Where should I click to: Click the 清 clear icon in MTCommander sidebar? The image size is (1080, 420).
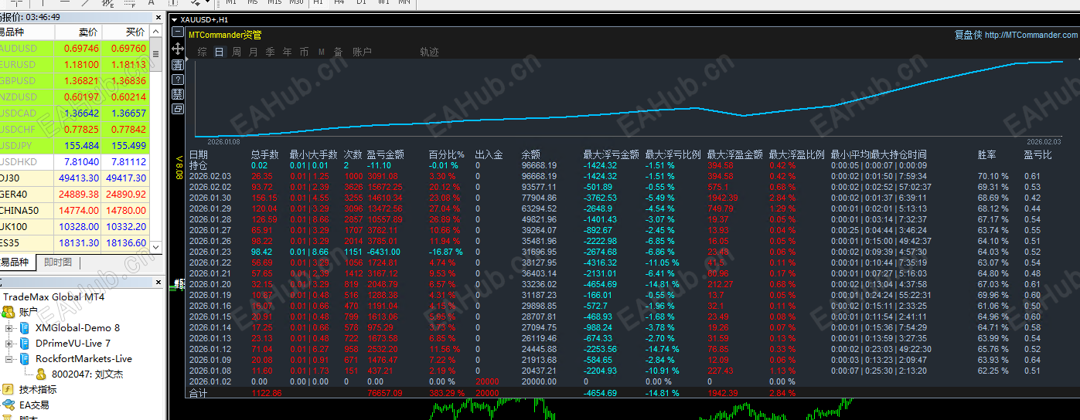click(x=178, y=63)
